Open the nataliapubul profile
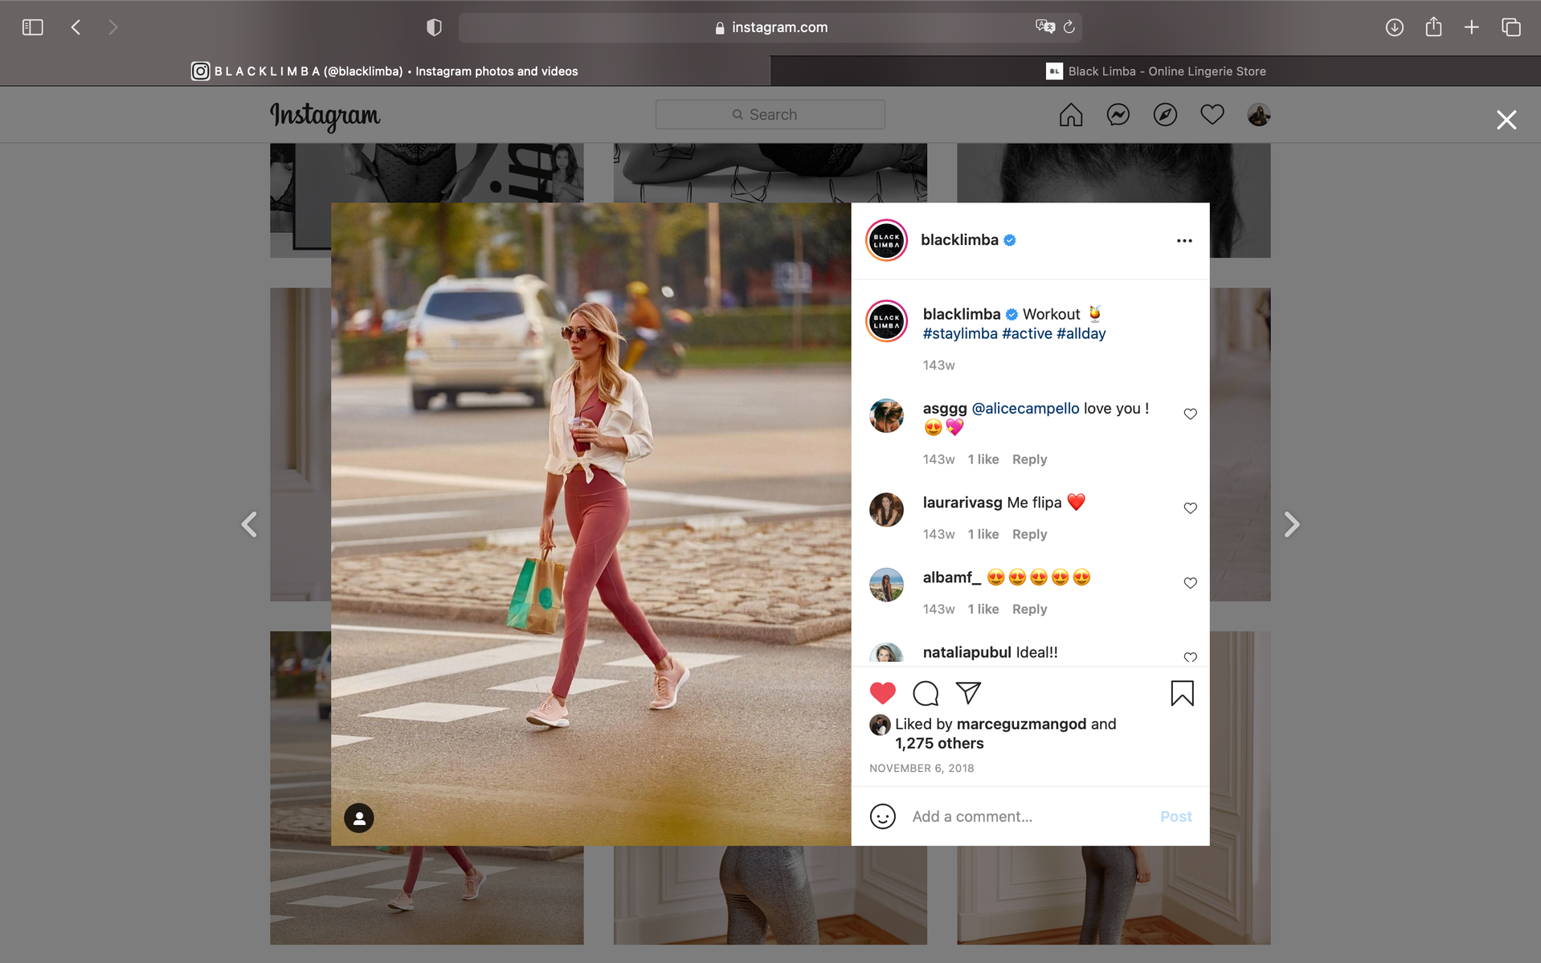Viewport: 1541px width, 963px height. 967,652
